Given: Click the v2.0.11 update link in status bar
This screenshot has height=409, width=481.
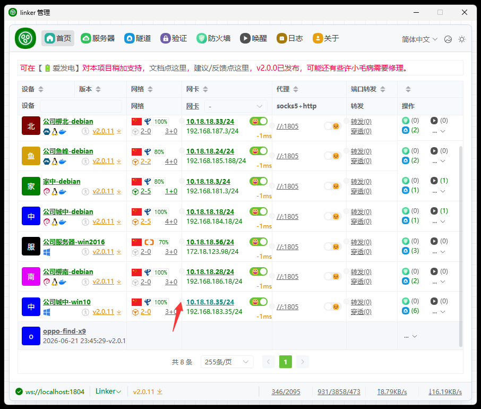Looking at the screenshot, I should click(148, 392).
